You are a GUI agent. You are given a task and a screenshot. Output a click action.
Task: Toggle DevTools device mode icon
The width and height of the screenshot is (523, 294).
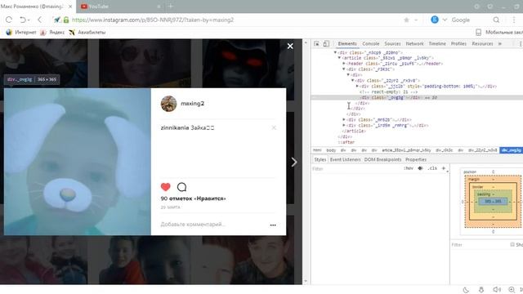[326, 43]
